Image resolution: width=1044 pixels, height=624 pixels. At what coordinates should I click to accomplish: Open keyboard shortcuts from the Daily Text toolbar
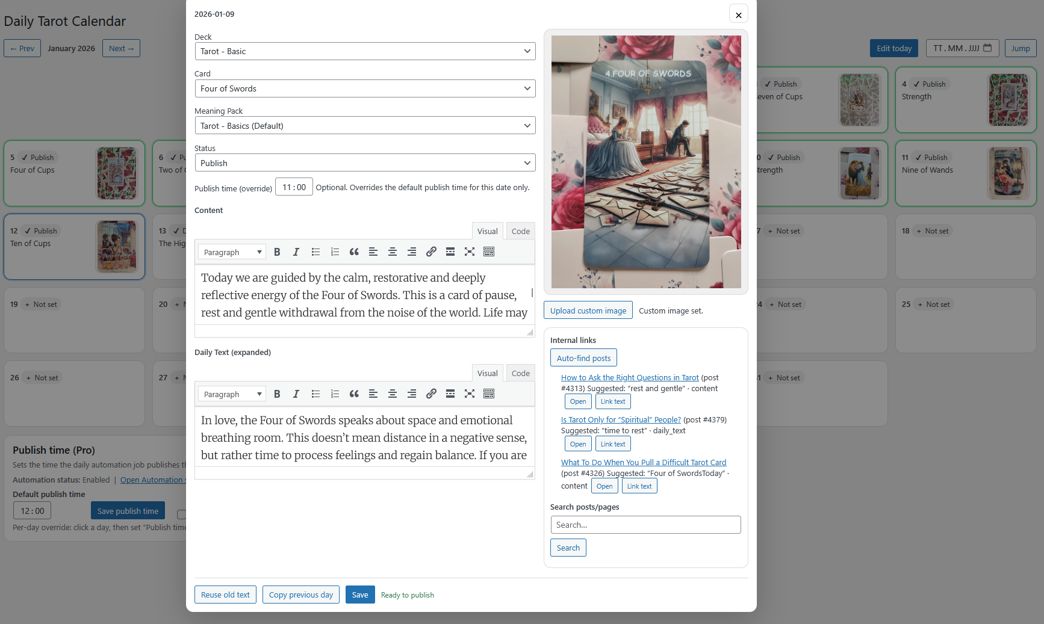coord(489,394)
